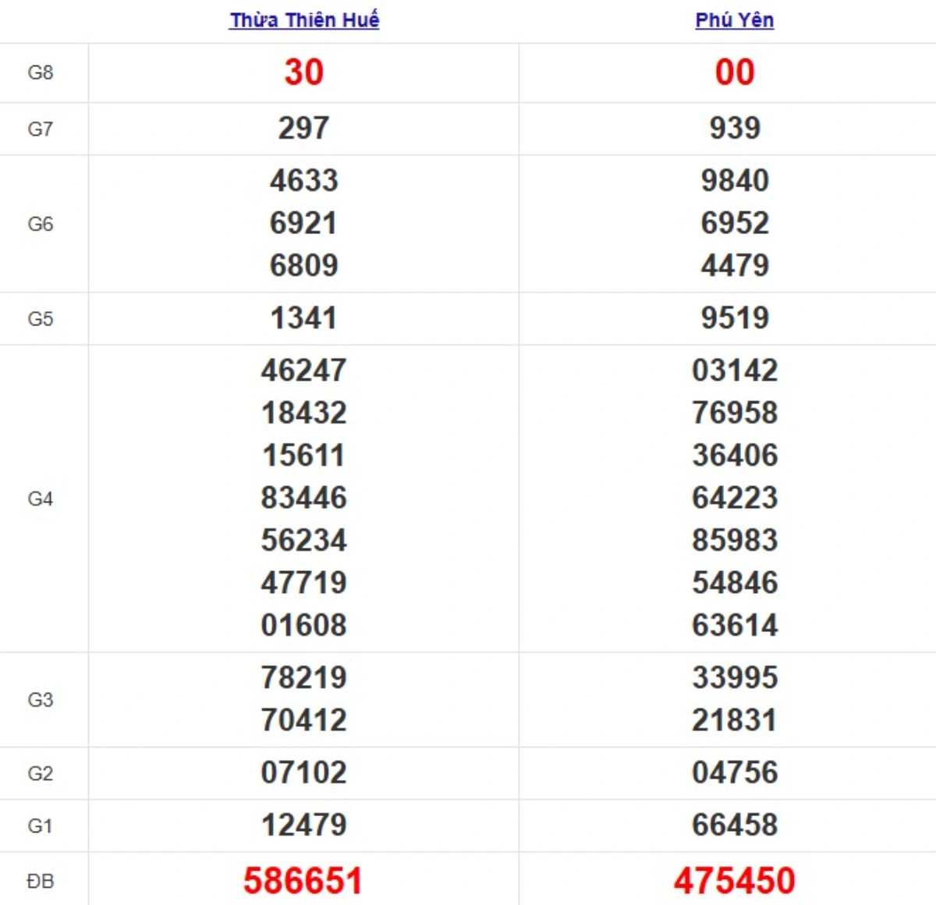936x905 pixels.
Task: Select the G3 number 33995
Action: pyautogui.click(x=735, y=677)
